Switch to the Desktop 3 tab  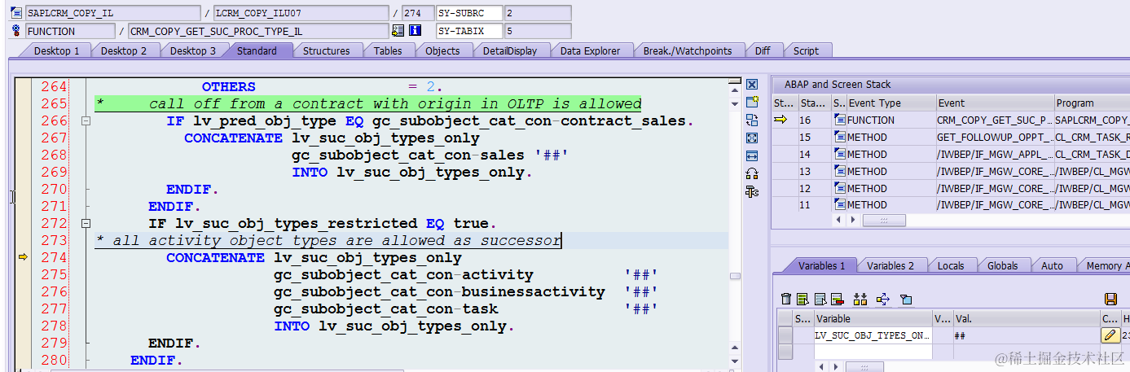[x=193, y=50]
